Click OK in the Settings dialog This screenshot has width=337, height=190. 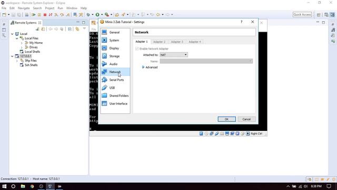click(226, 119)
